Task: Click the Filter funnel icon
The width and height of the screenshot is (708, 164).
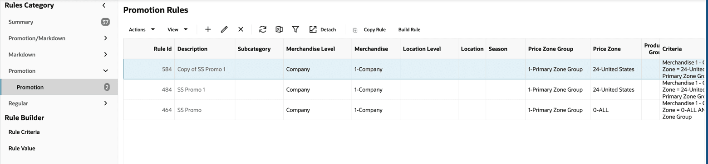Action: click(295, 29)
